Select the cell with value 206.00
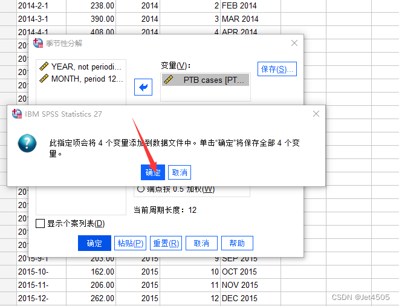This screenshot has width=399, height=306. pyautogui.click(x=91, y=285)
